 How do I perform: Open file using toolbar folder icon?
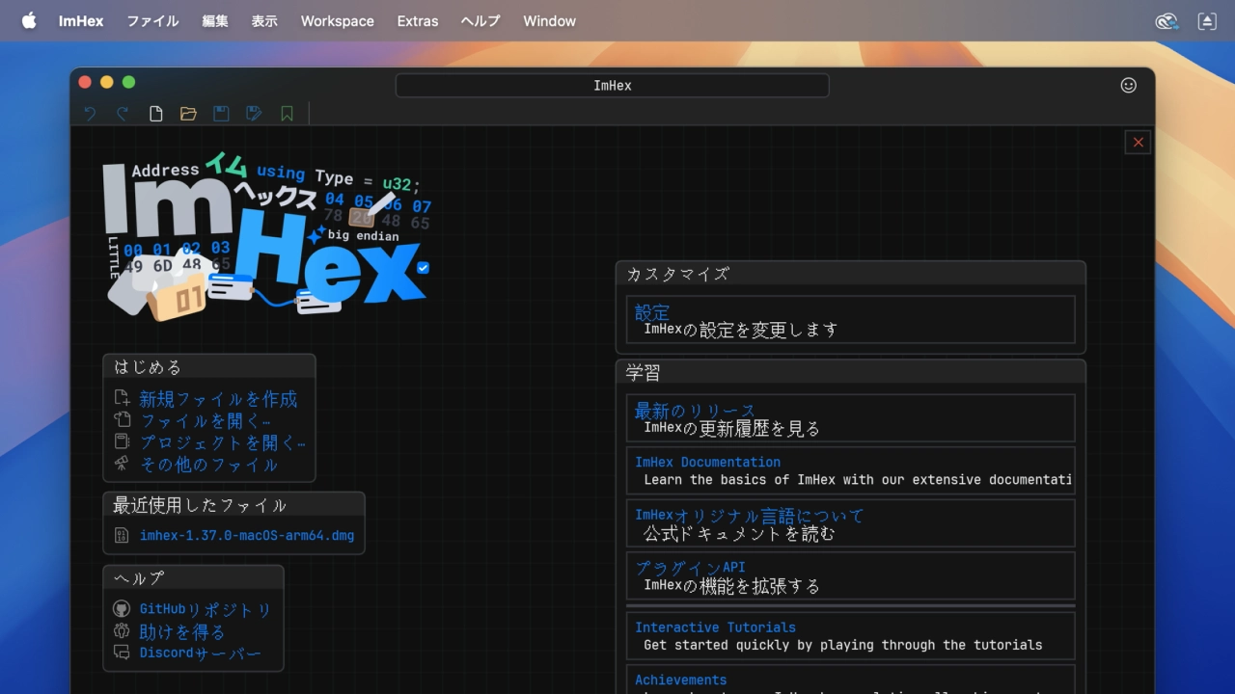pyautogui.click(x=188, y=114)
